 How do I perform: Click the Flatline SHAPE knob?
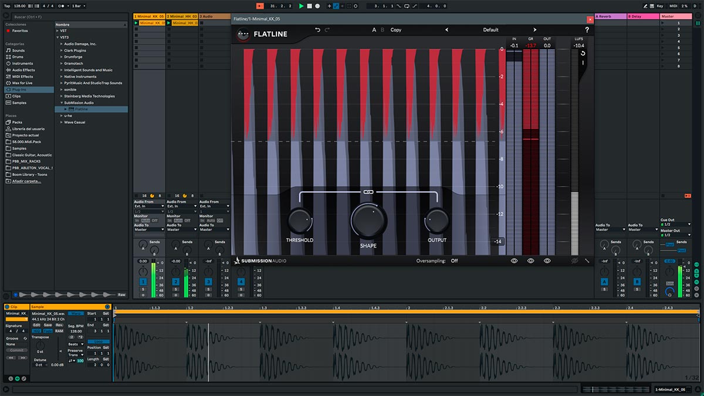(x=368, y=221)
